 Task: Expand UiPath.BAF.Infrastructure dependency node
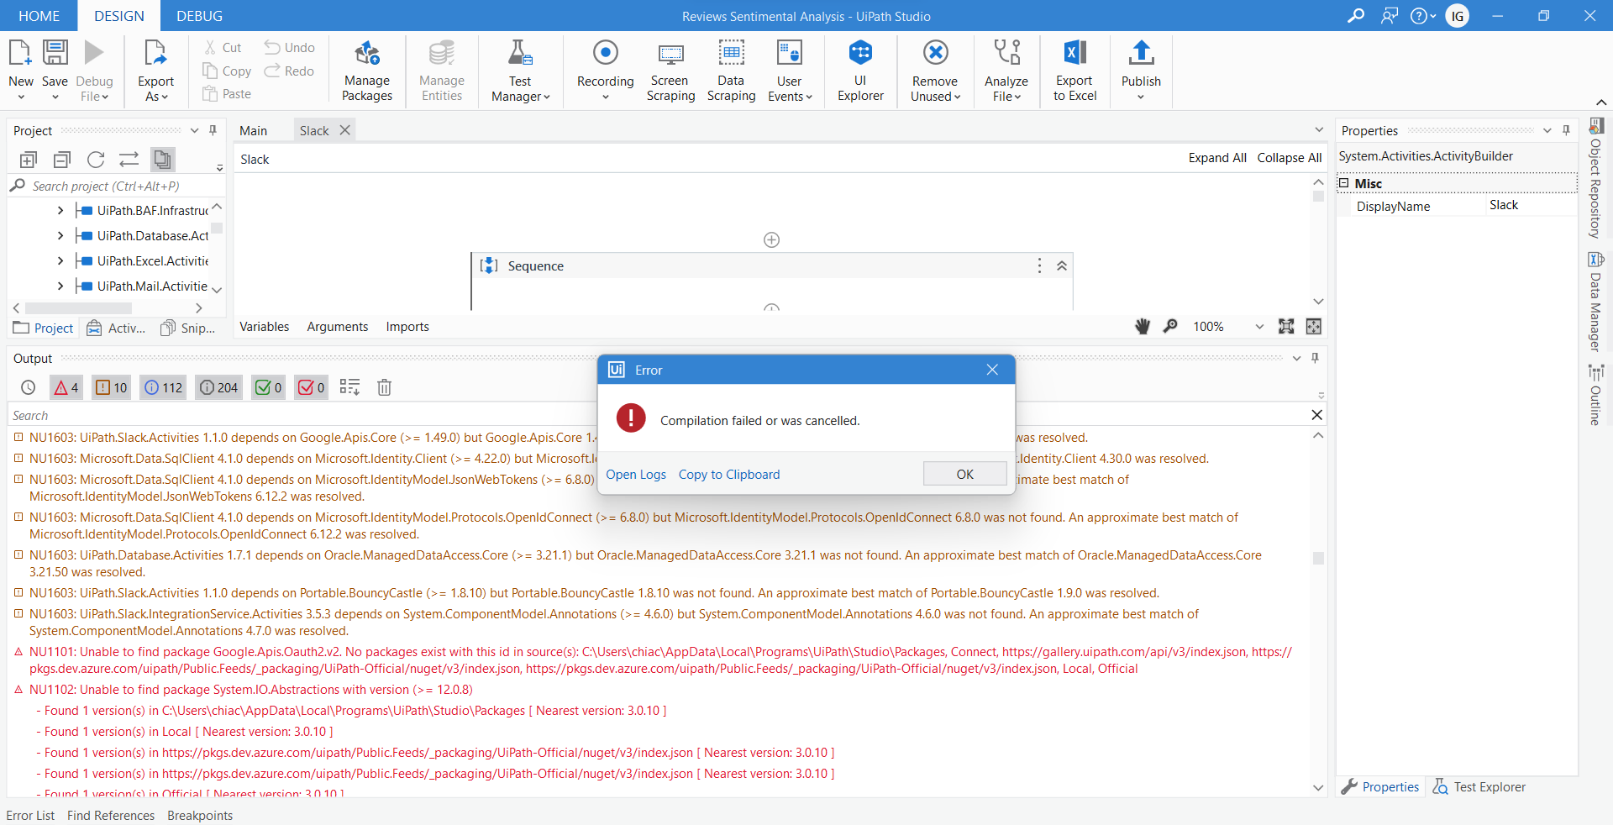click(x=60, y=211)
